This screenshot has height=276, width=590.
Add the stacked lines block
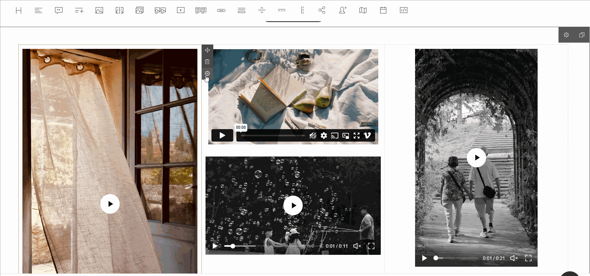241,11
